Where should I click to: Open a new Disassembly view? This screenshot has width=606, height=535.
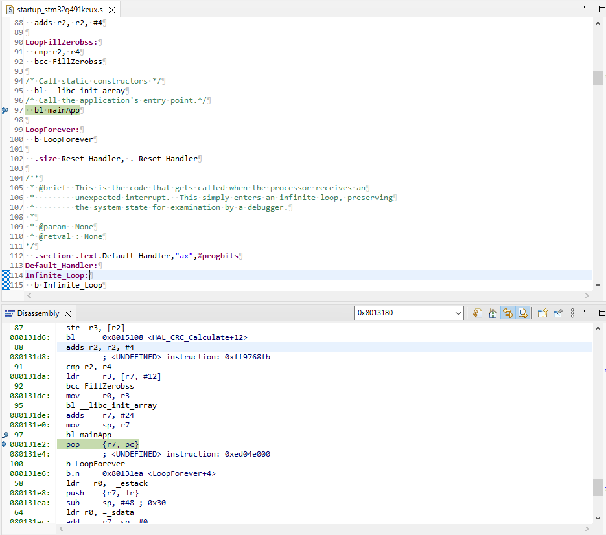542,313
